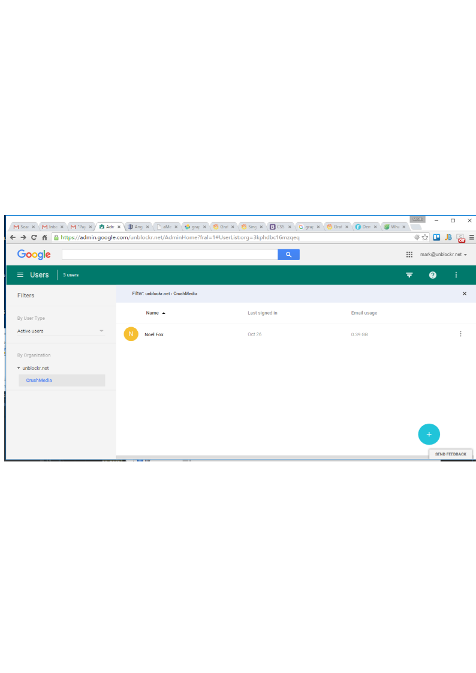Click into the Google Admin search field
The image size is (476, 673).
(x=170, y=255)
